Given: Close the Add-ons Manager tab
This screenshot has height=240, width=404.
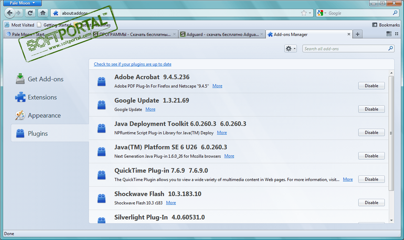Looking at the screenshot, I should [349, 34].
